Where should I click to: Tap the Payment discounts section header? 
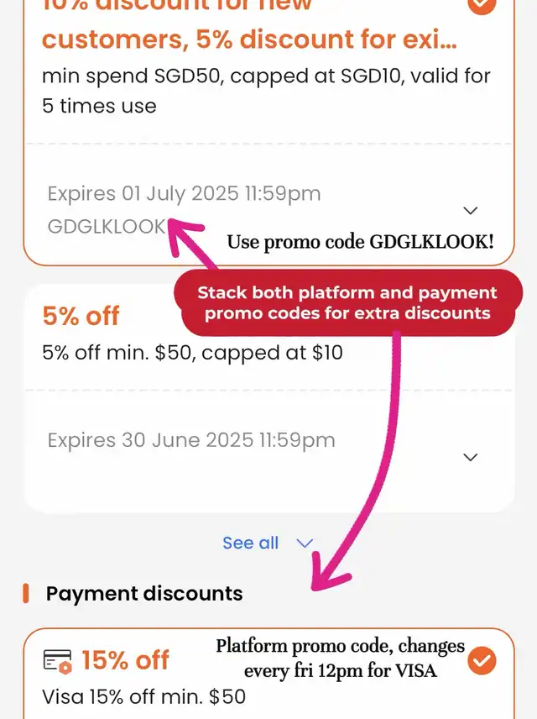(x=144, y=594)
